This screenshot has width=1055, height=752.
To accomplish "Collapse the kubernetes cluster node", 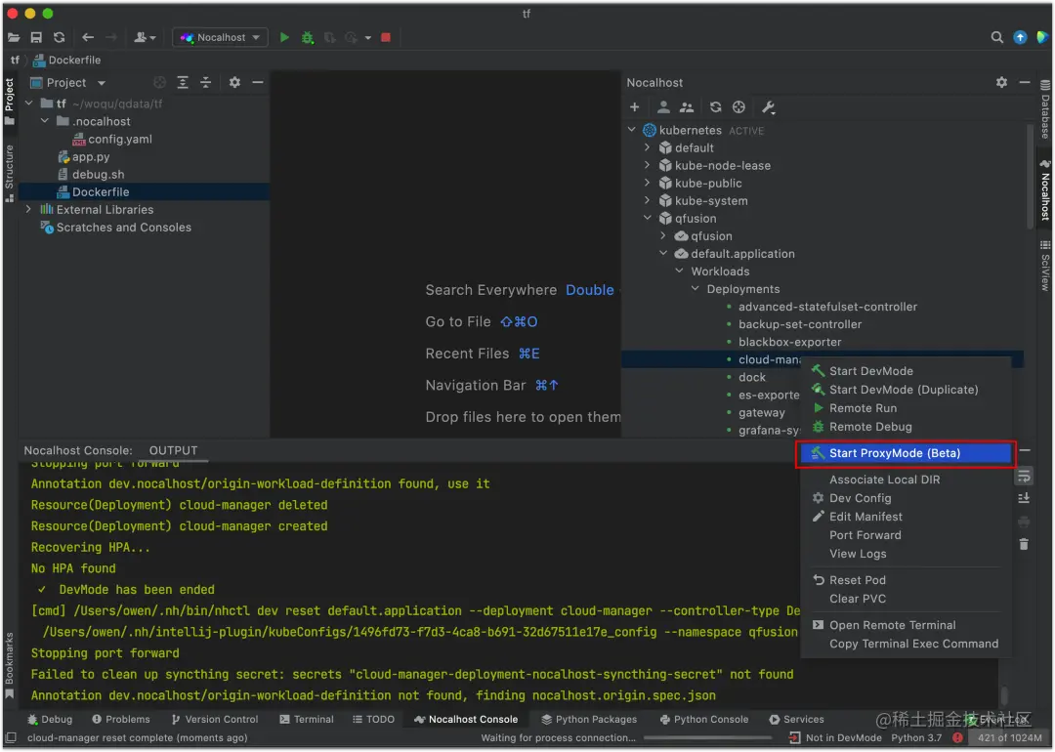I will pyautogui.click(x=631, y=129).
